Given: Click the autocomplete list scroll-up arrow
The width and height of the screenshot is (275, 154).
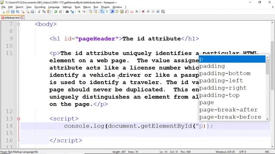Looking at the screenshot, I should [x=267, y=57].
